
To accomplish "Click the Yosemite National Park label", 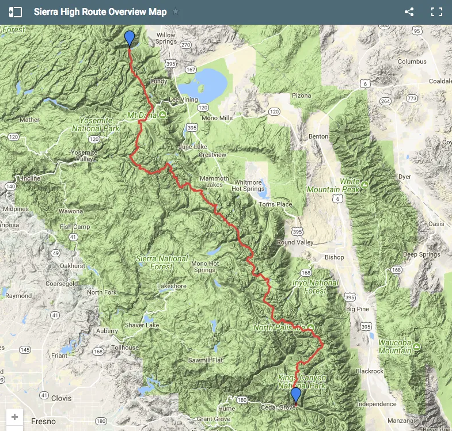I will (x=96, y=124).
